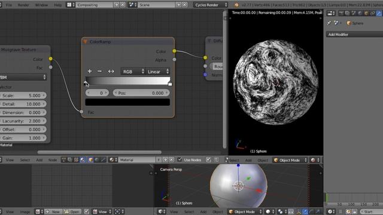Viewport: 383px width, 215px height.
Task: Click the Sphere object icon in properties
Action: (x=349, y=23)
